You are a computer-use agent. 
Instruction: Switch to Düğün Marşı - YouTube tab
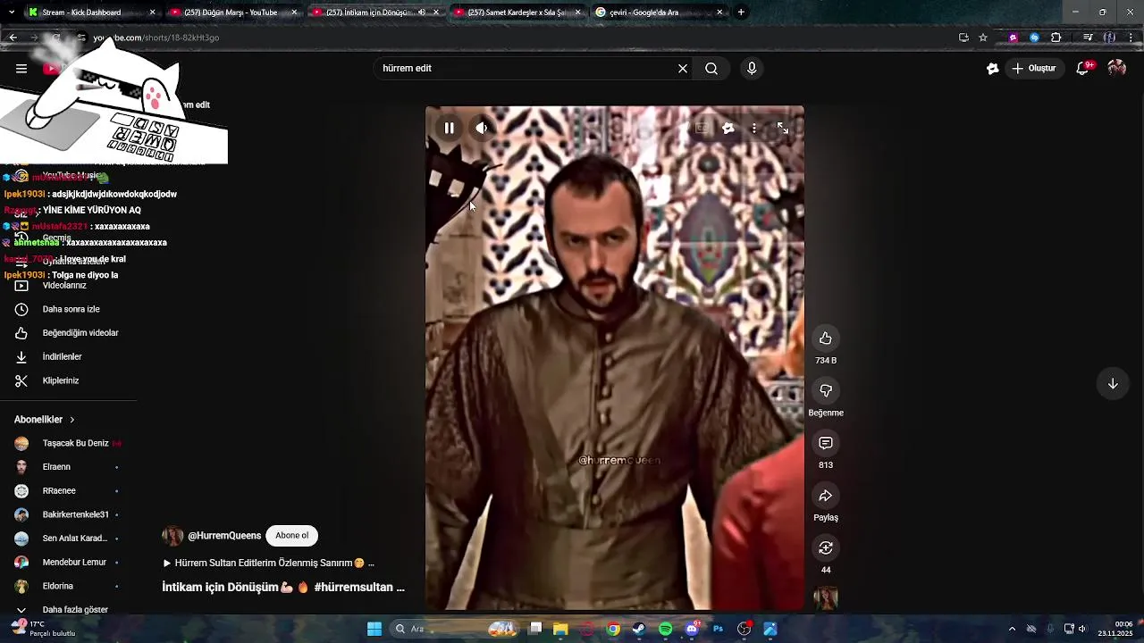click(234, 13)
